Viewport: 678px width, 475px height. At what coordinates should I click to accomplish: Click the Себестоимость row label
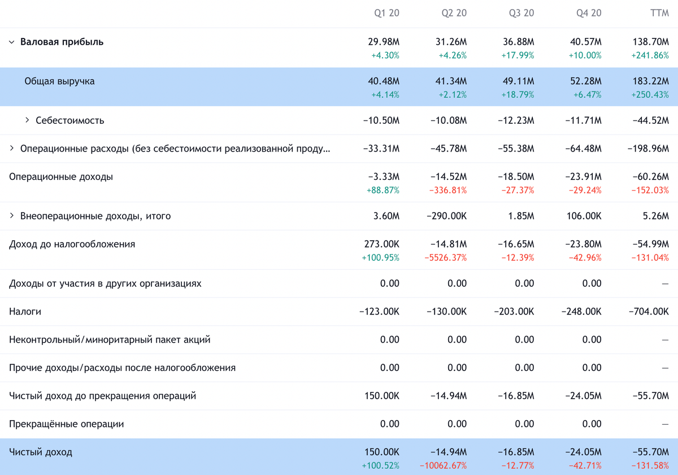point(70,120)
